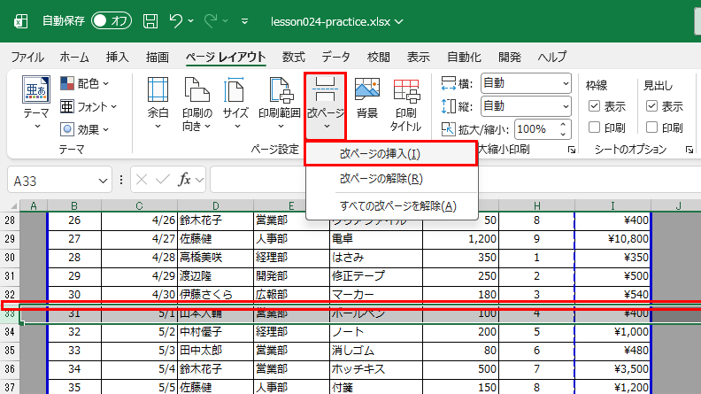Screen dimensions: 701x394
Task: Select 改ページの解除(R) menu item
Action: click(391, 179)
